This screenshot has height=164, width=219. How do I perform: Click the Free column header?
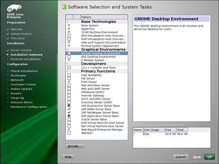pyautogui.click(x=170, y=130)
